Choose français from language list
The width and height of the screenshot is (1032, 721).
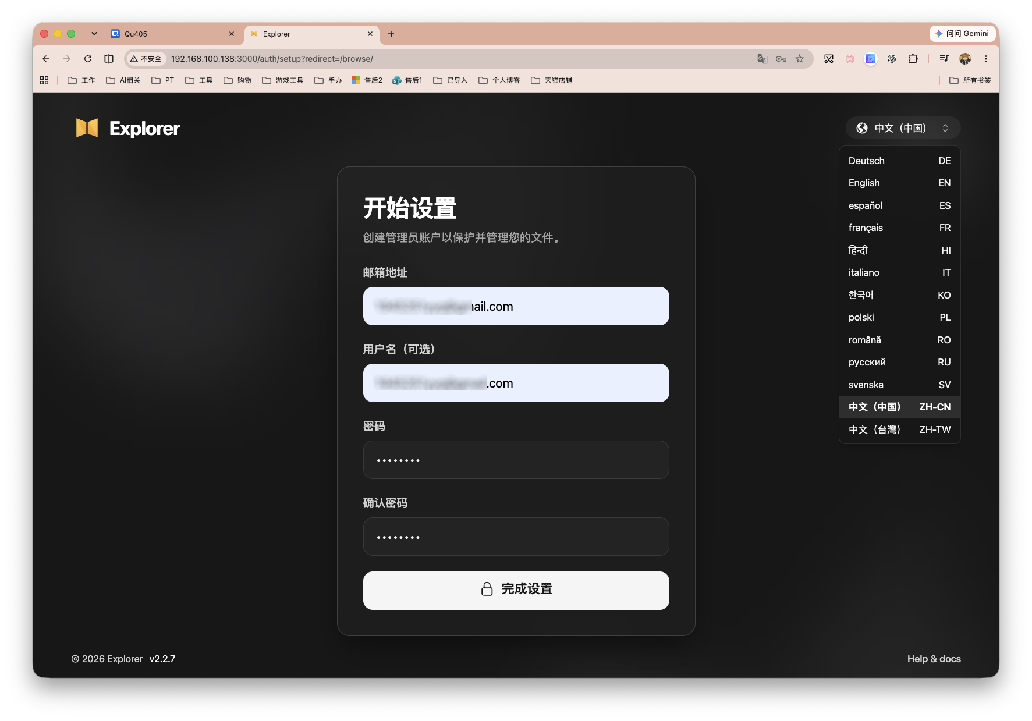point(899,228)
